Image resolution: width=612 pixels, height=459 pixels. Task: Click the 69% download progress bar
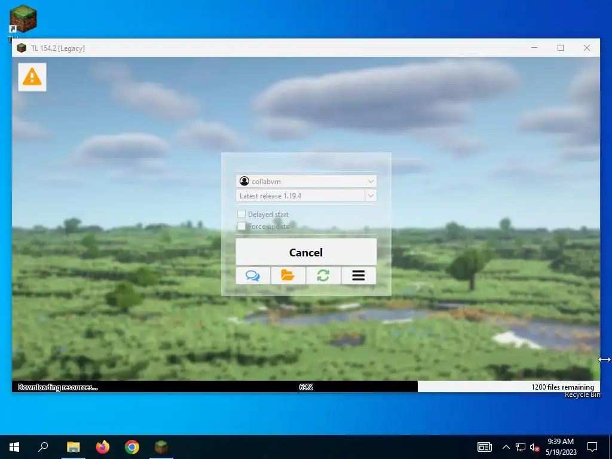click(306, 387)
